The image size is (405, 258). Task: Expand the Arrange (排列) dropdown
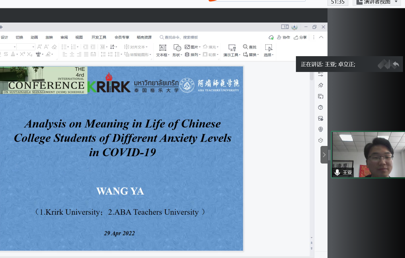click(x=193, y=55)
